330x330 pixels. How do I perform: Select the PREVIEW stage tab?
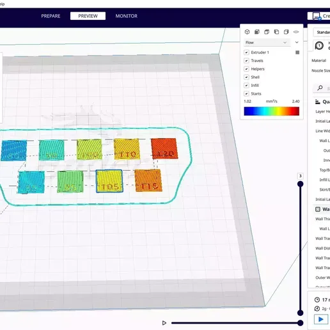(x=88, y=16)
